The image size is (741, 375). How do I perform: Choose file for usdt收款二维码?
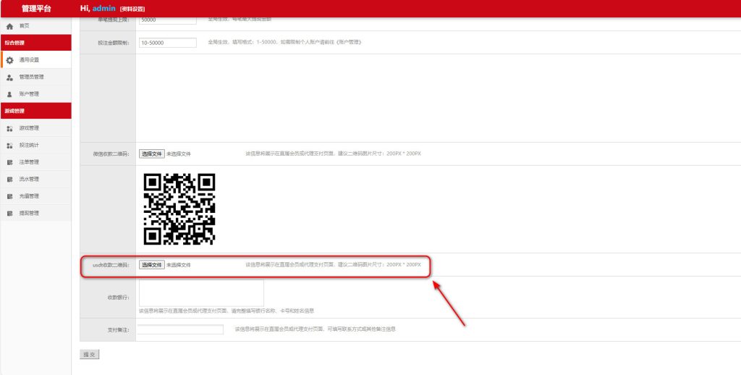(x=152, y=265)
